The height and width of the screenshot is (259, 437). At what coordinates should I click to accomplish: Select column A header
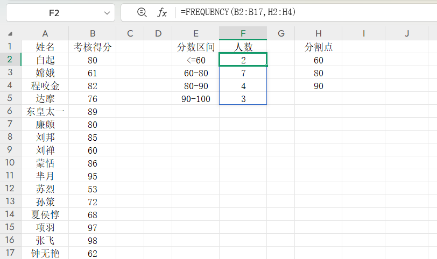[45, 33]
